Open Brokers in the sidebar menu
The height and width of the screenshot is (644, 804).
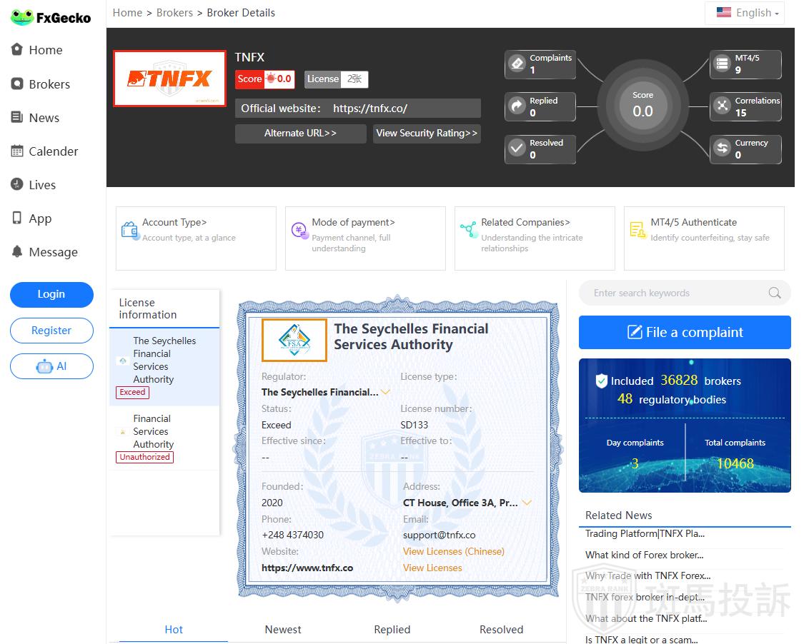tap(49, 84)
